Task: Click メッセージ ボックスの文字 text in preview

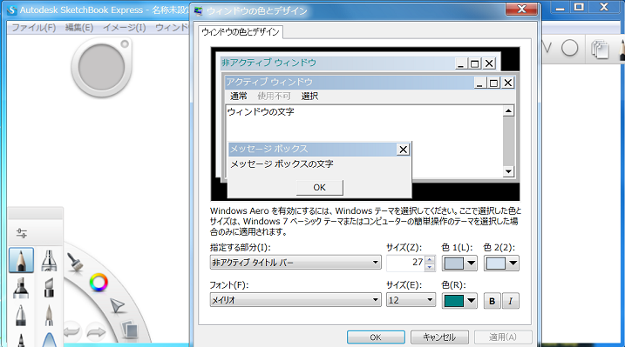Action: 282,163
